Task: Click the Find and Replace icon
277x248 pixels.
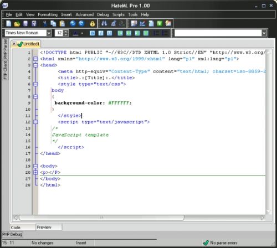Action: pos(114,23)
